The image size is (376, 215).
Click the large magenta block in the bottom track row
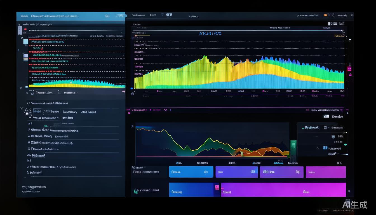[x=283, y=190]
